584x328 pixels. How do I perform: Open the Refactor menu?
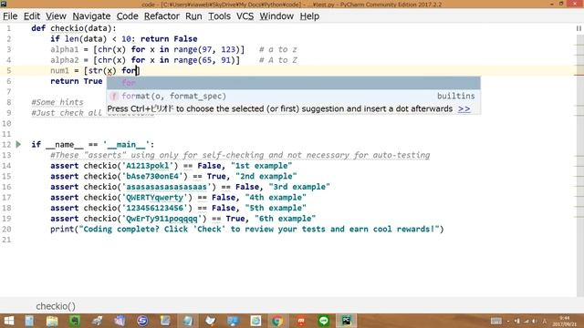(162, 16)
